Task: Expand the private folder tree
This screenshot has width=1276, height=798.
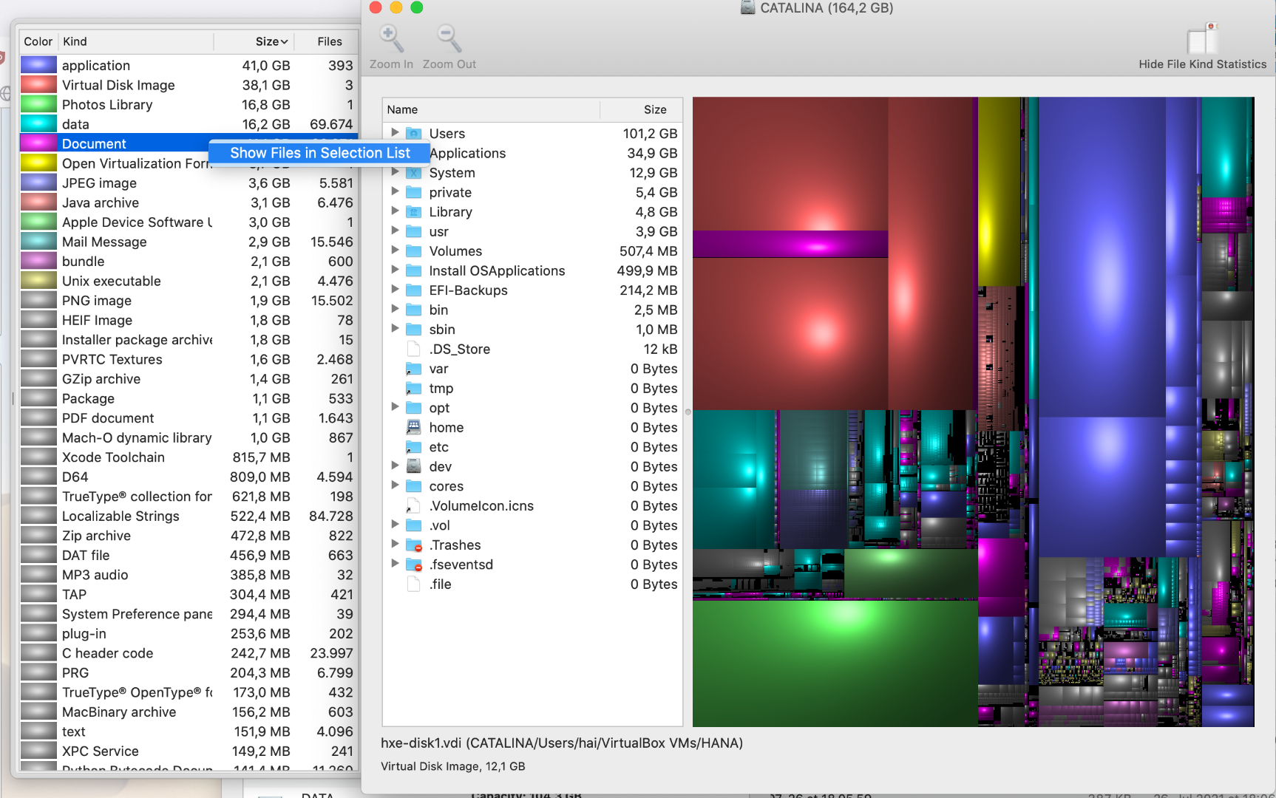Action: pos(395,192)
